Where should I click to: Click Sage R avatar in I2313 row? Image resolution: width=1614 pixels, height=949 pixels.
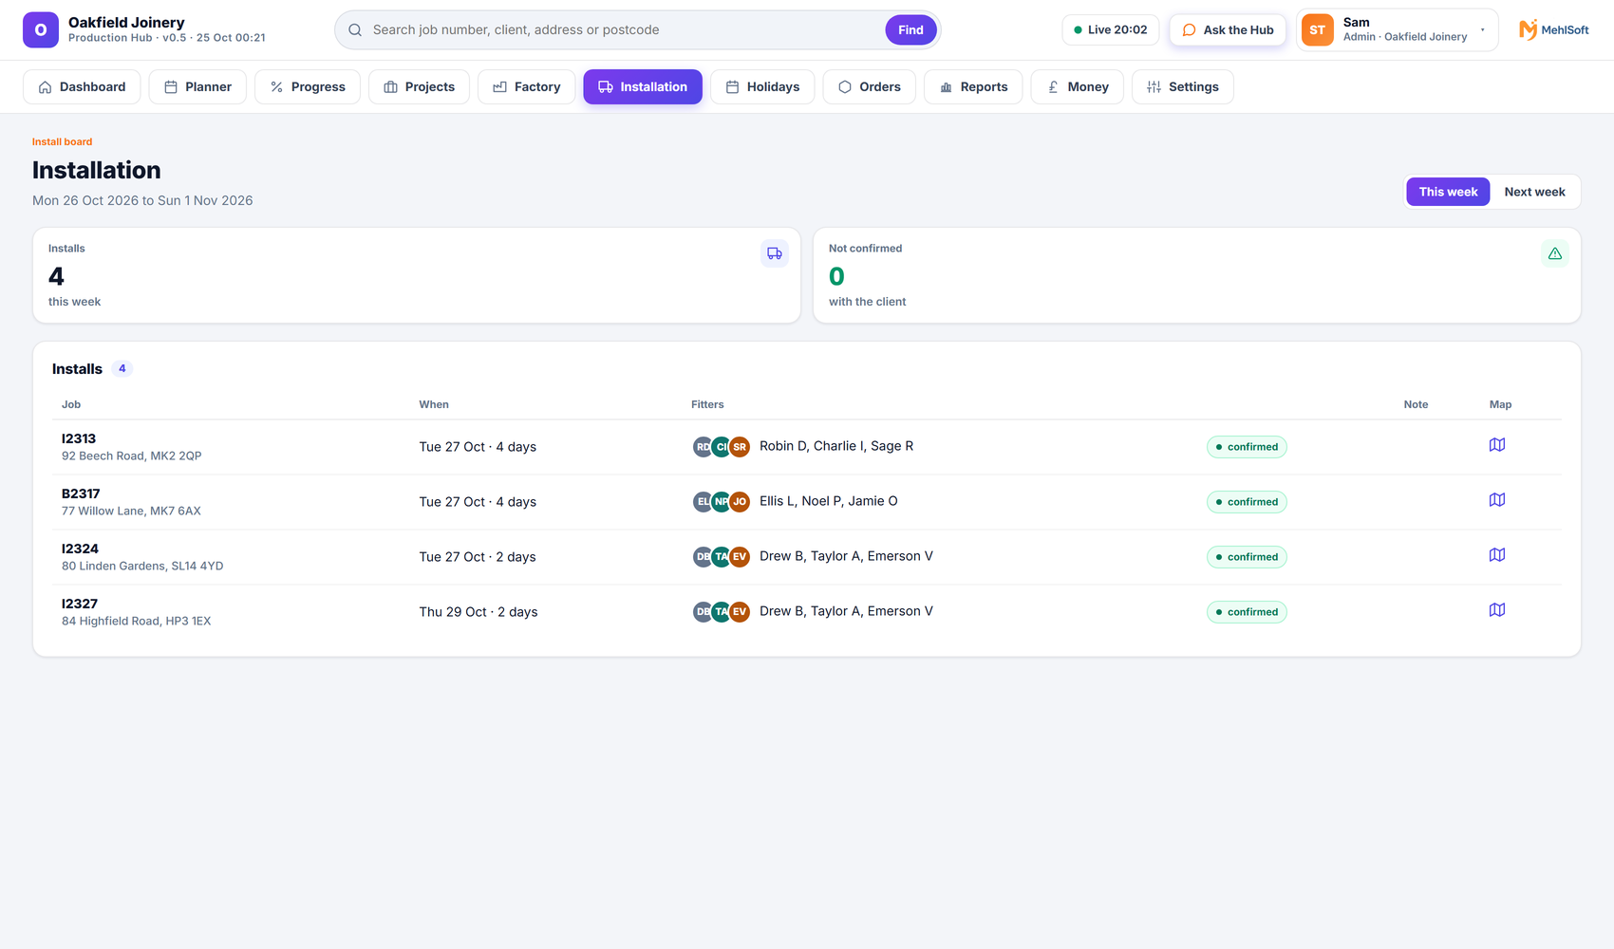[x=740, y=447]
